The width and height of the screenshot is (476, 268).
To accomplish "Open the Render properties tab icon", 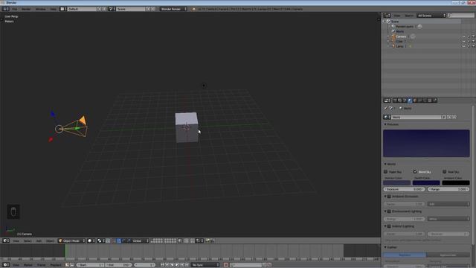I will (x=395, y=100).
